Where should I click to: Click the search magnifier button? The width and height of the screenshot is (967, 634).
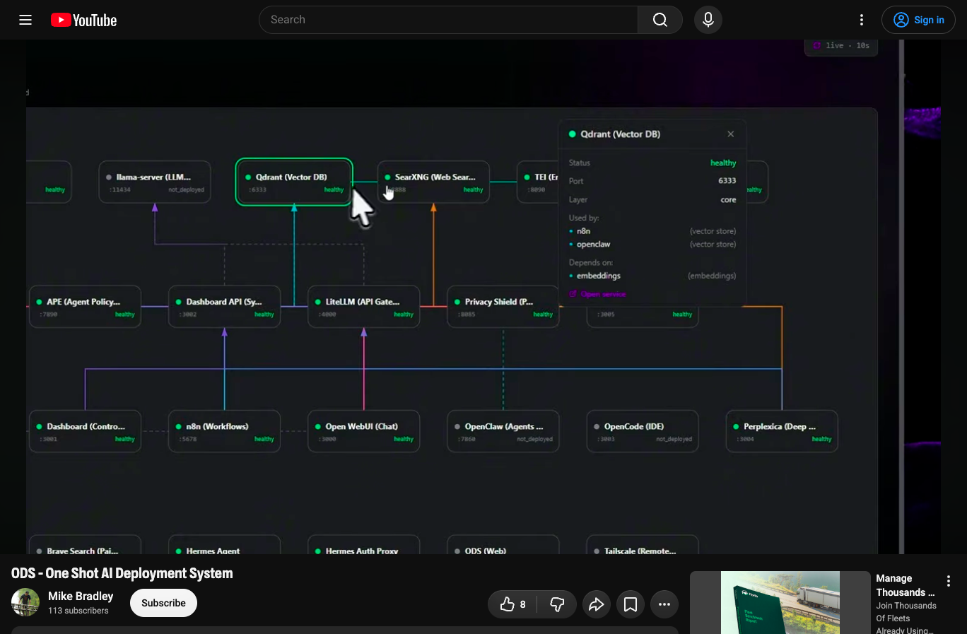tap(660, 20)
